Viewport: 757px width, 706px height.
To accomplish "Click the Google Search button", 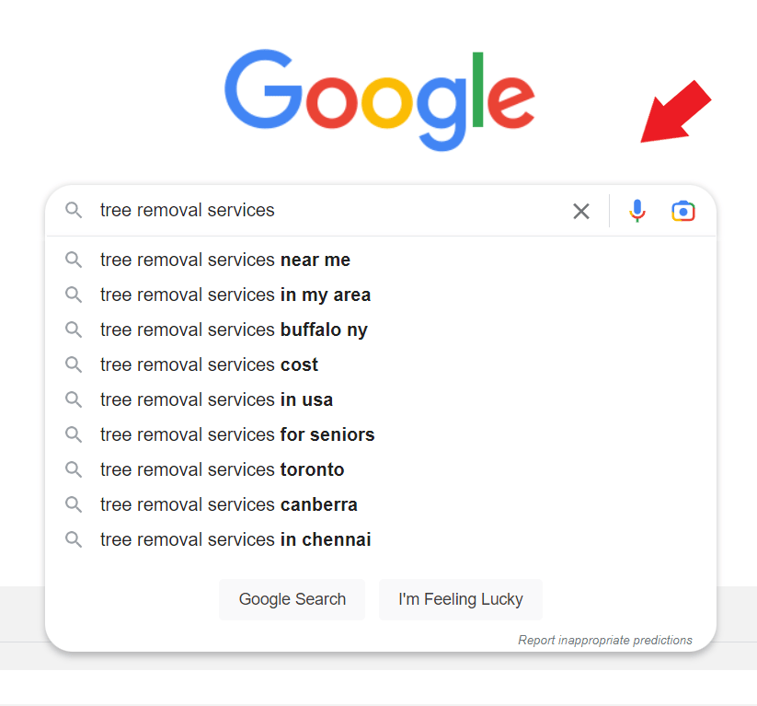I will (292, 599).
